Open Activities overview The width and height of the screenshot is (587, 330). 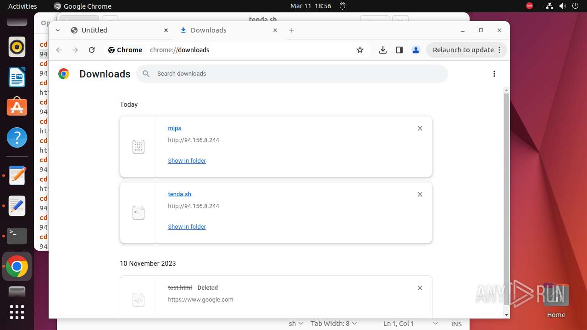click(x=22, y=6)
